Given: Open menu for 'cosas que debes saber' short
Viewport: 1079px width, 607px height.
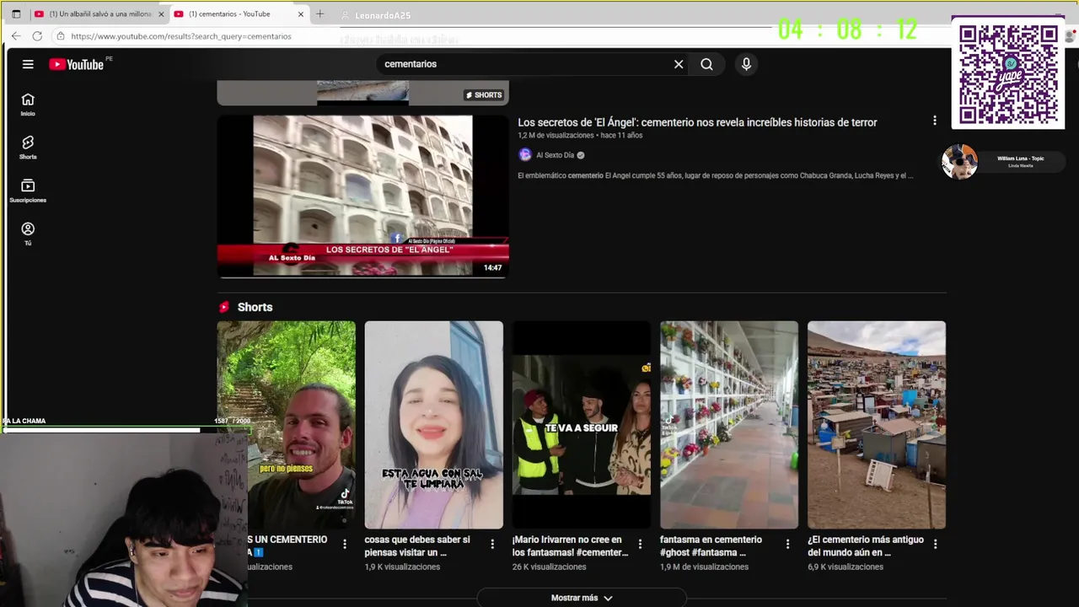Looking at the screenshot, I should click(x=492, y=545).
